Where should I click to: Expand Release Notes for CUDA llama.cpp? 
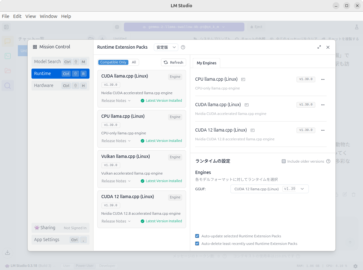click(x=116, y=100)
